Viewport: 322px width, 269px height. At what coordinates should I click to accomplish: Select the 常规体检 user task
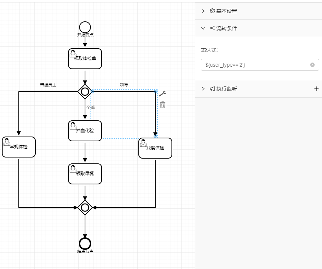(19, 147)
